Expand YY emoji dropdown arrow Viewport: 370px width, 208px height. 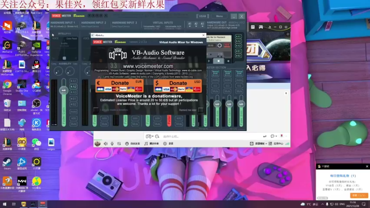(153, 136)
